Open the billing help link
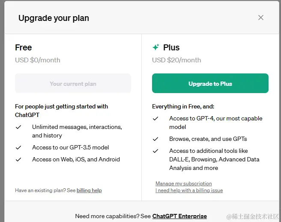Image resolution: width=281 pixels, height=222 pixels. (89, 190)
